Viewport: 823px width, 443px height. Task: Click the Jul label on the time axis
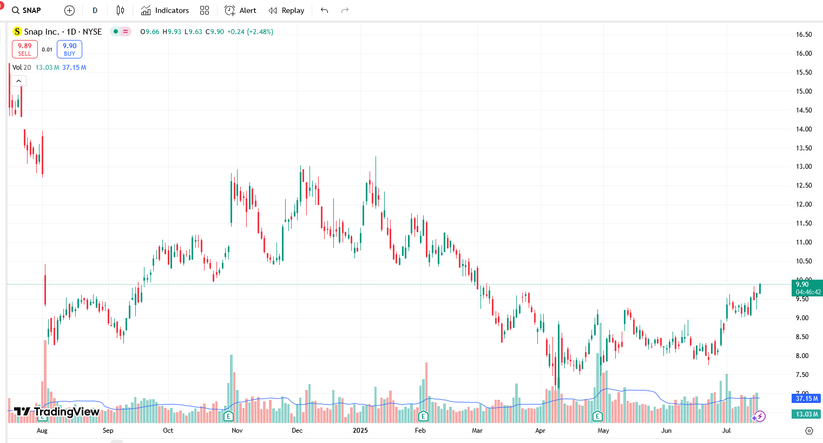click(726, 431)
